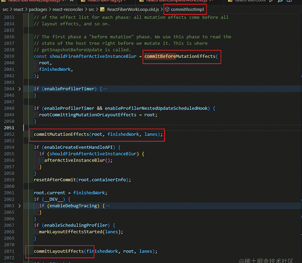Click afterActiveInstanceBlur call
Viewport: 302px width, 263px height.
click(75, 160)
